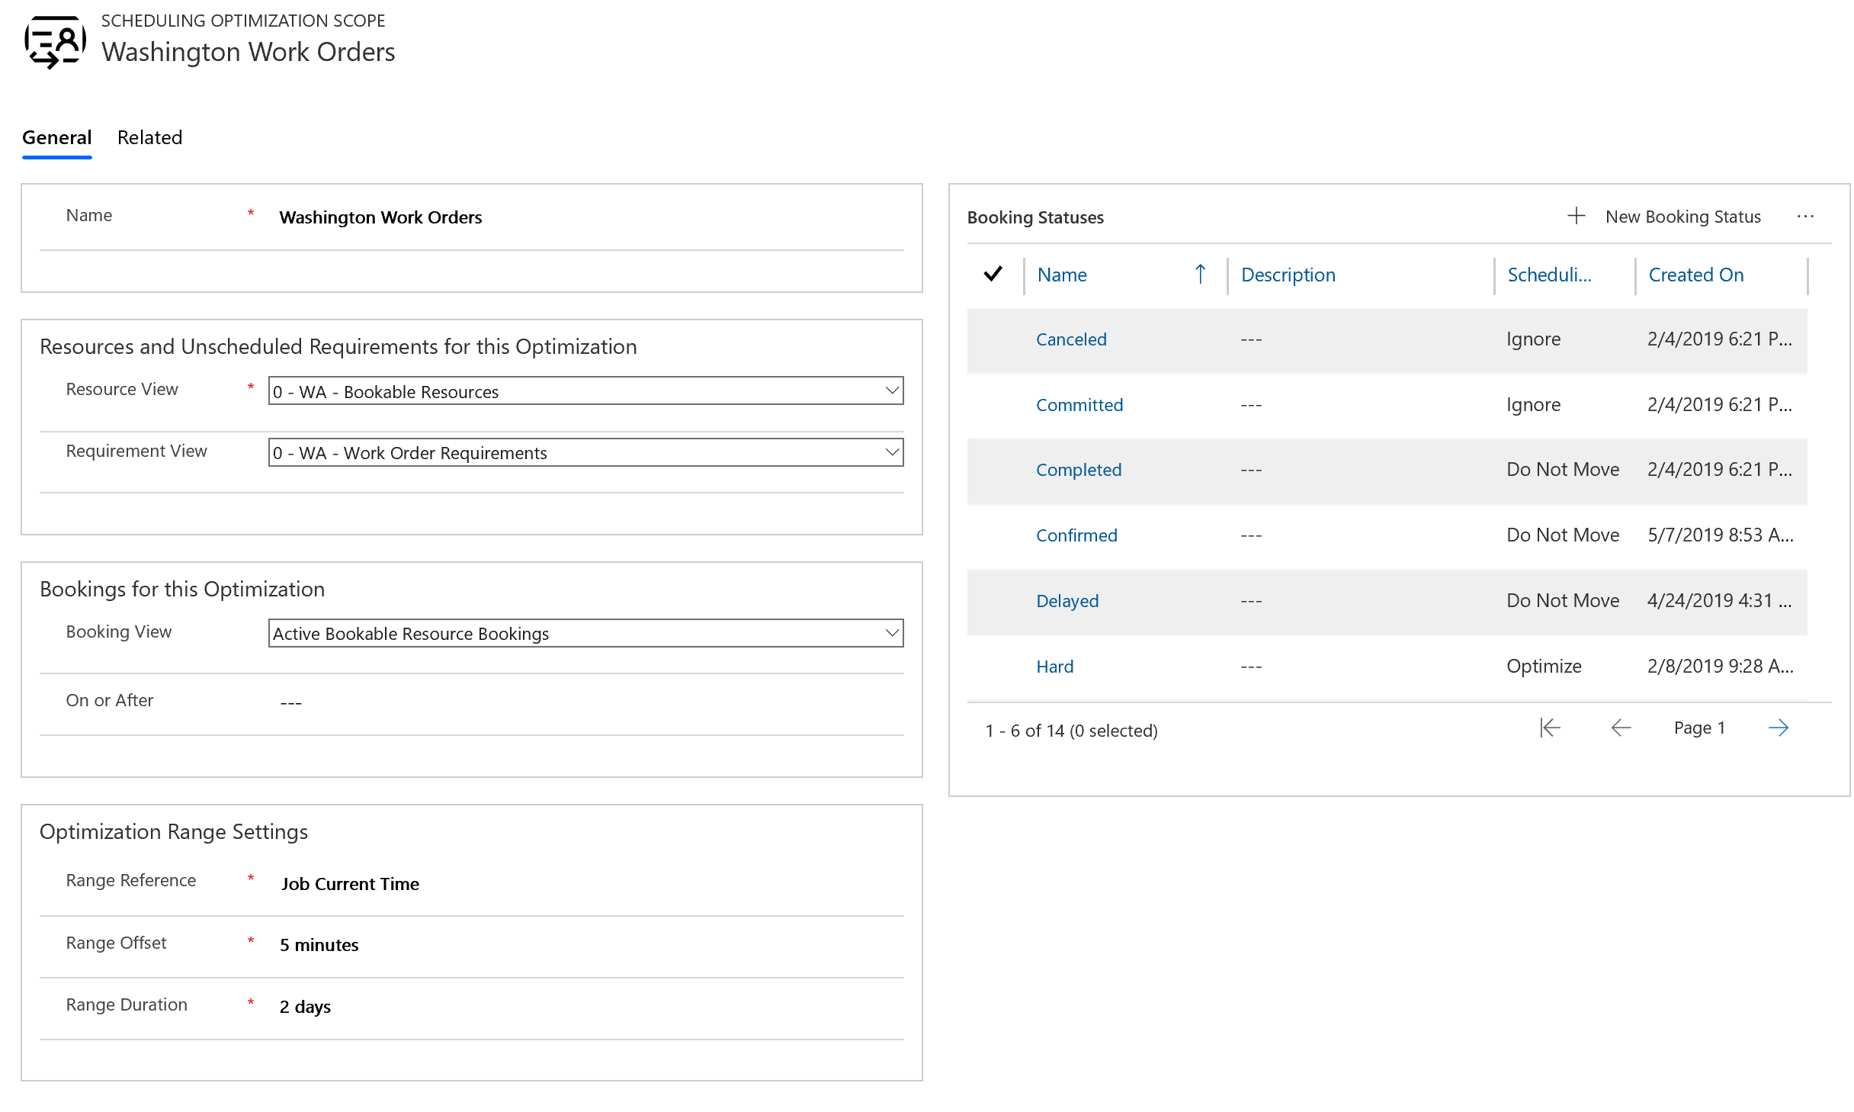
Task: Toggle the Canceled booking status row
Action: point(994,339)
